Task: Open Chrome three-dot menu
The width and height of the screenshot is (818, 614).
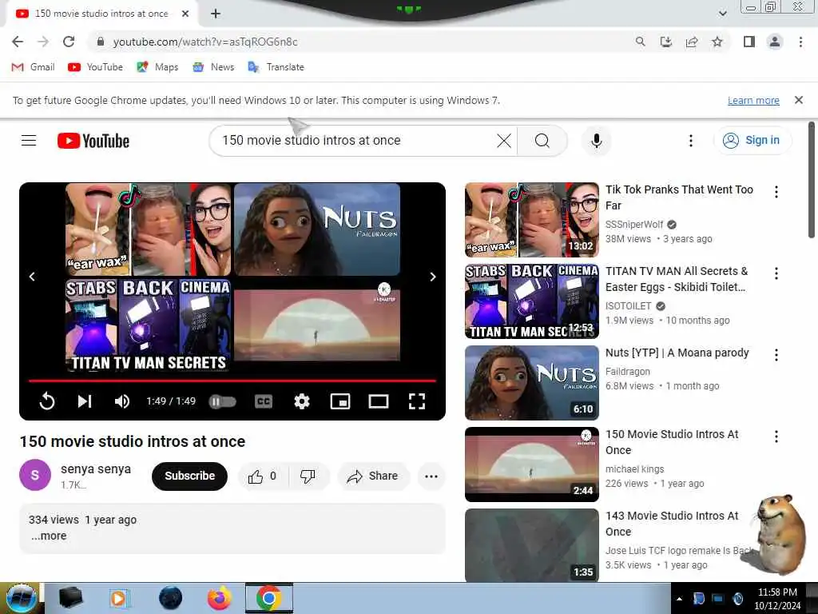Action: coord(800,42)
